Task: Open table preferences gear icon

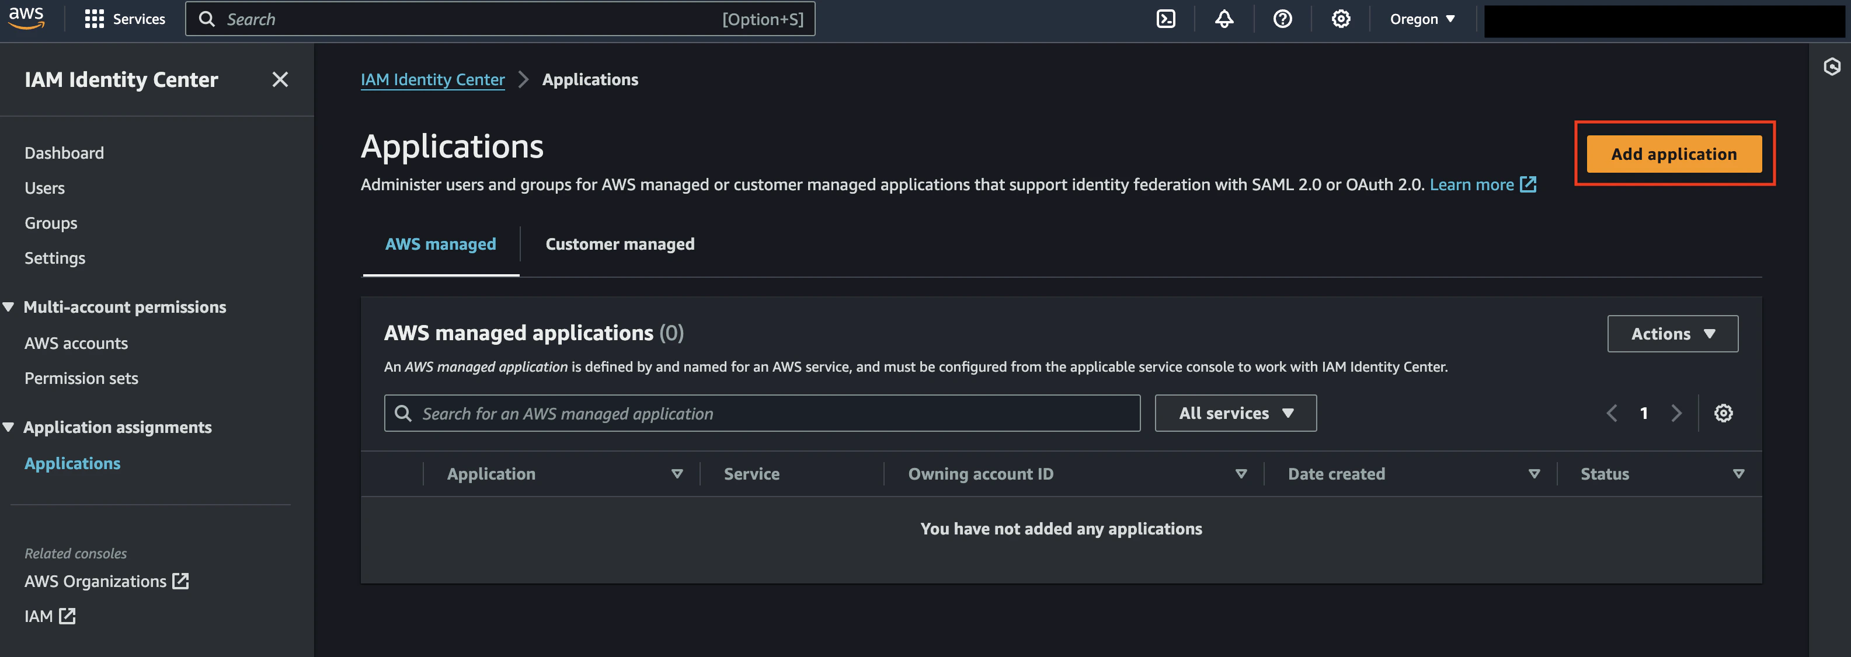Action: (x=1723, y=413)
